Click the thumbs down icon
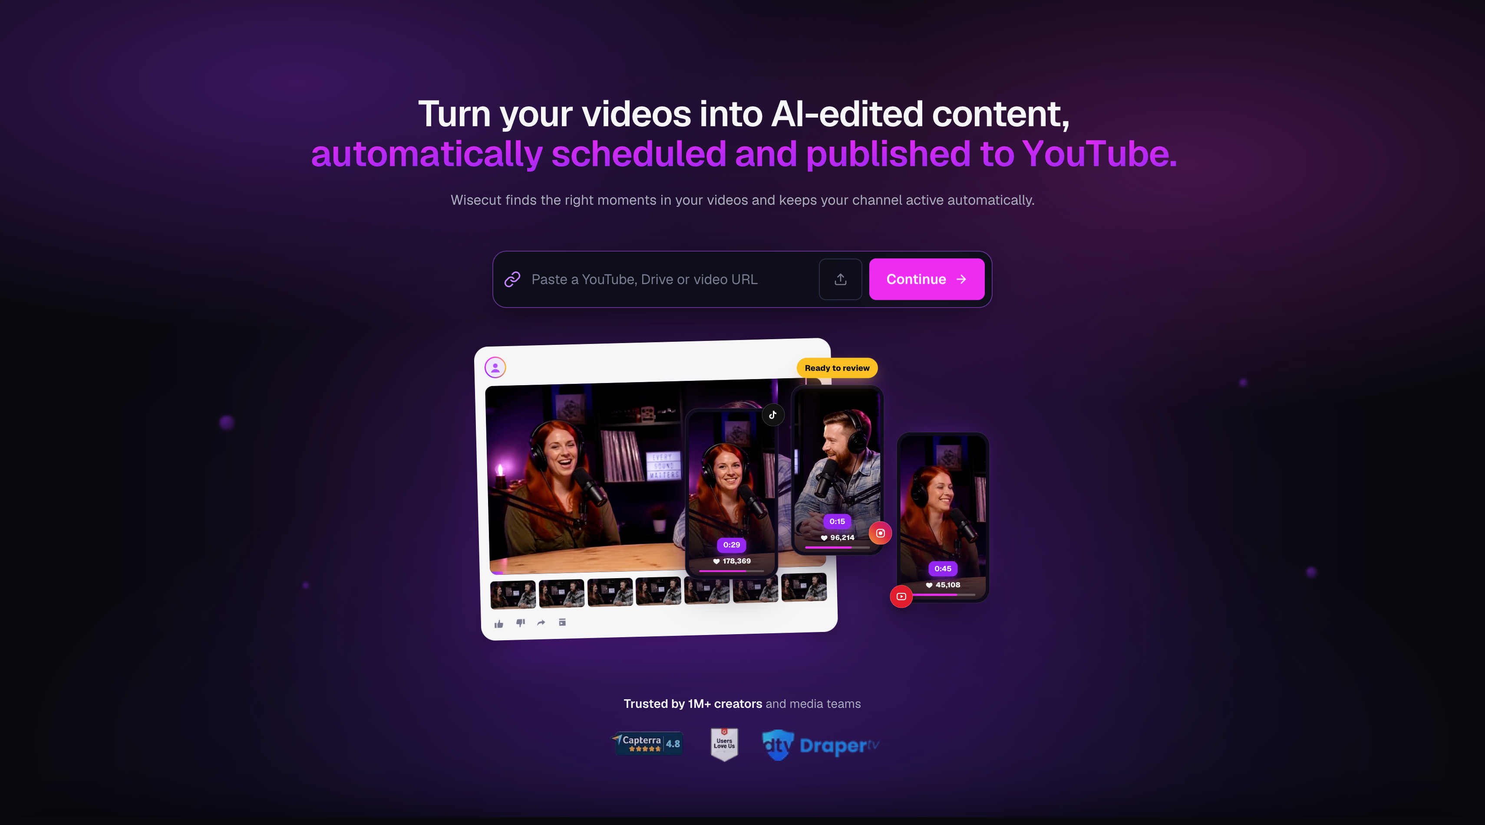 521,623
